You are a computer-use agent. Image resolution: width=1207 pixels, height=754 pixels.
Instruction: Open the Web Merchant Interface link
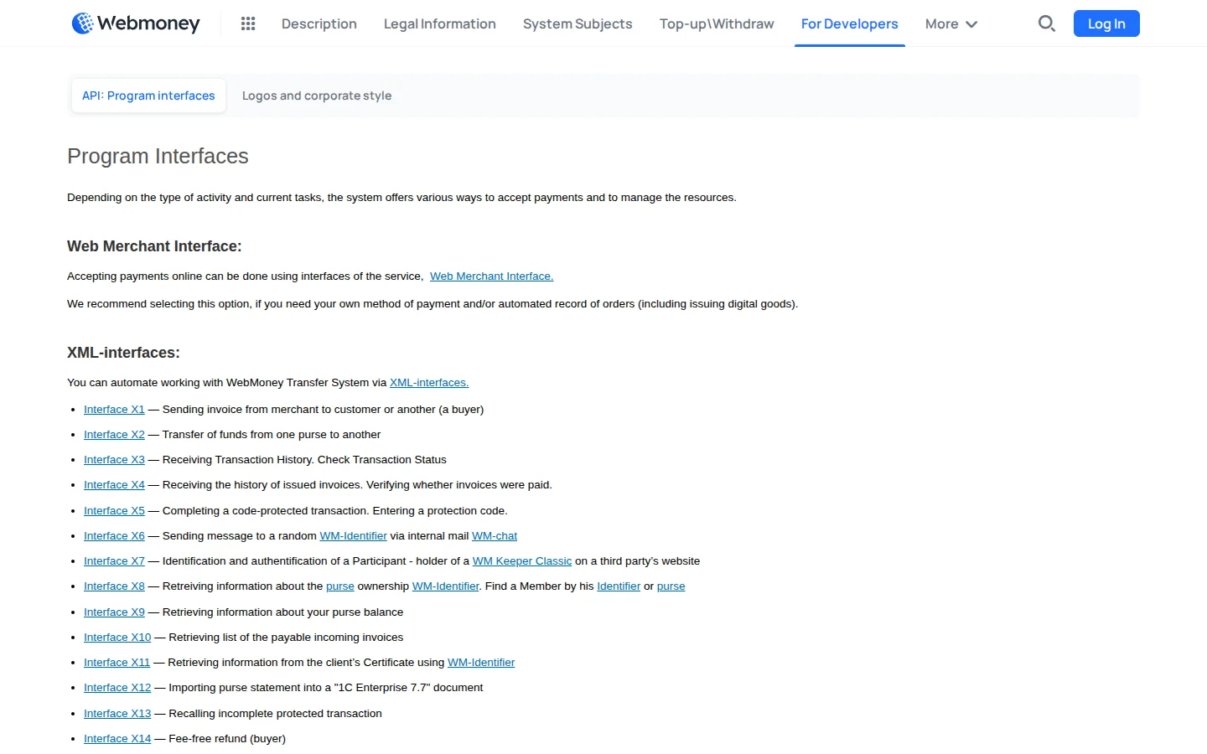coord(491,276)
